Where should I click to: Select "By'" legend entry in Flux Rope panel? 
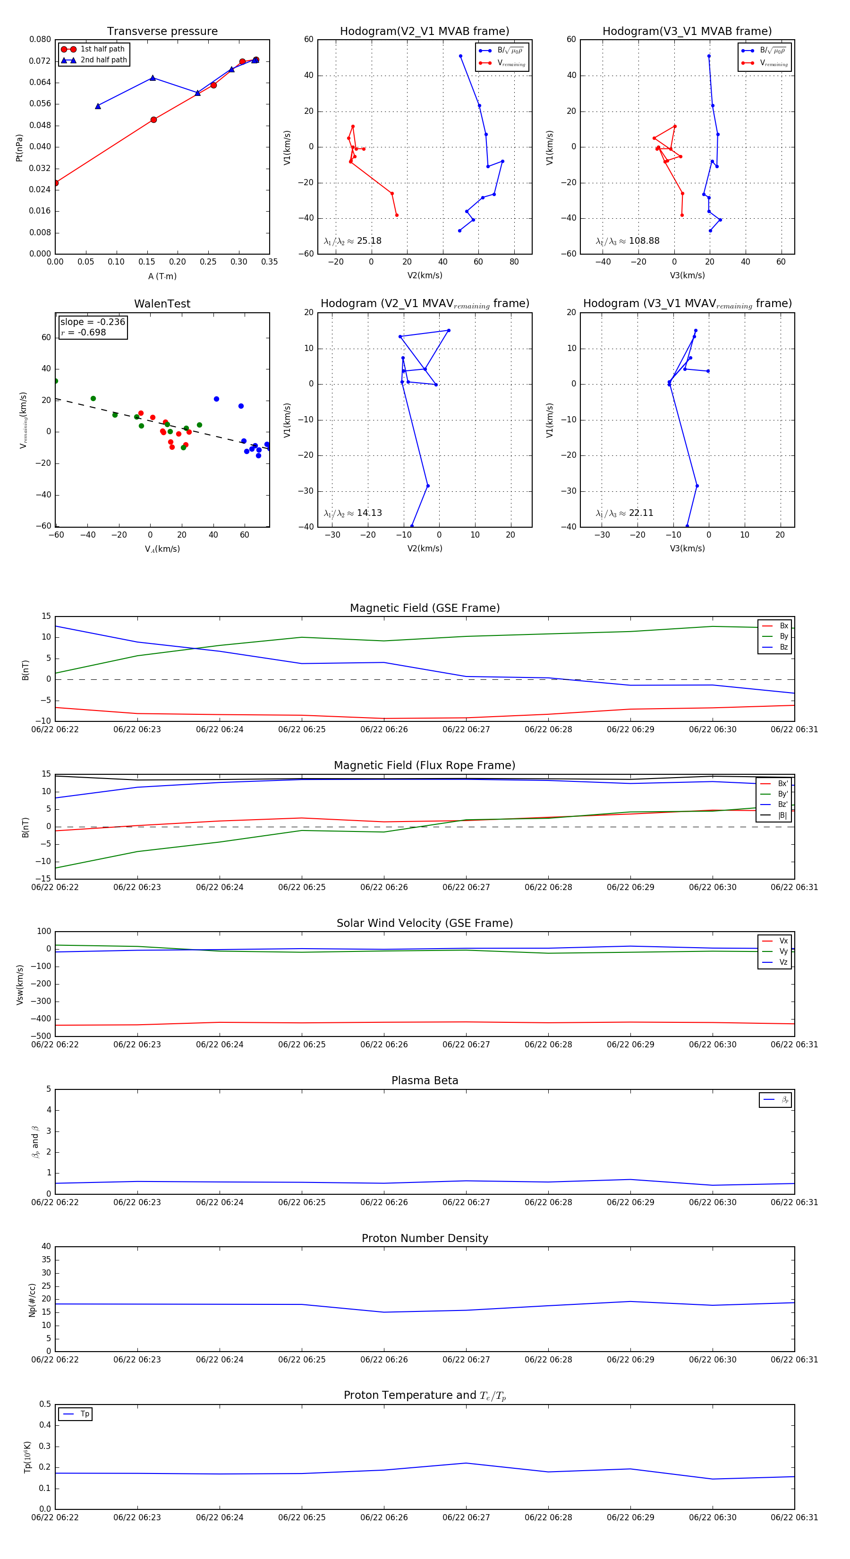tap(774, 794)
